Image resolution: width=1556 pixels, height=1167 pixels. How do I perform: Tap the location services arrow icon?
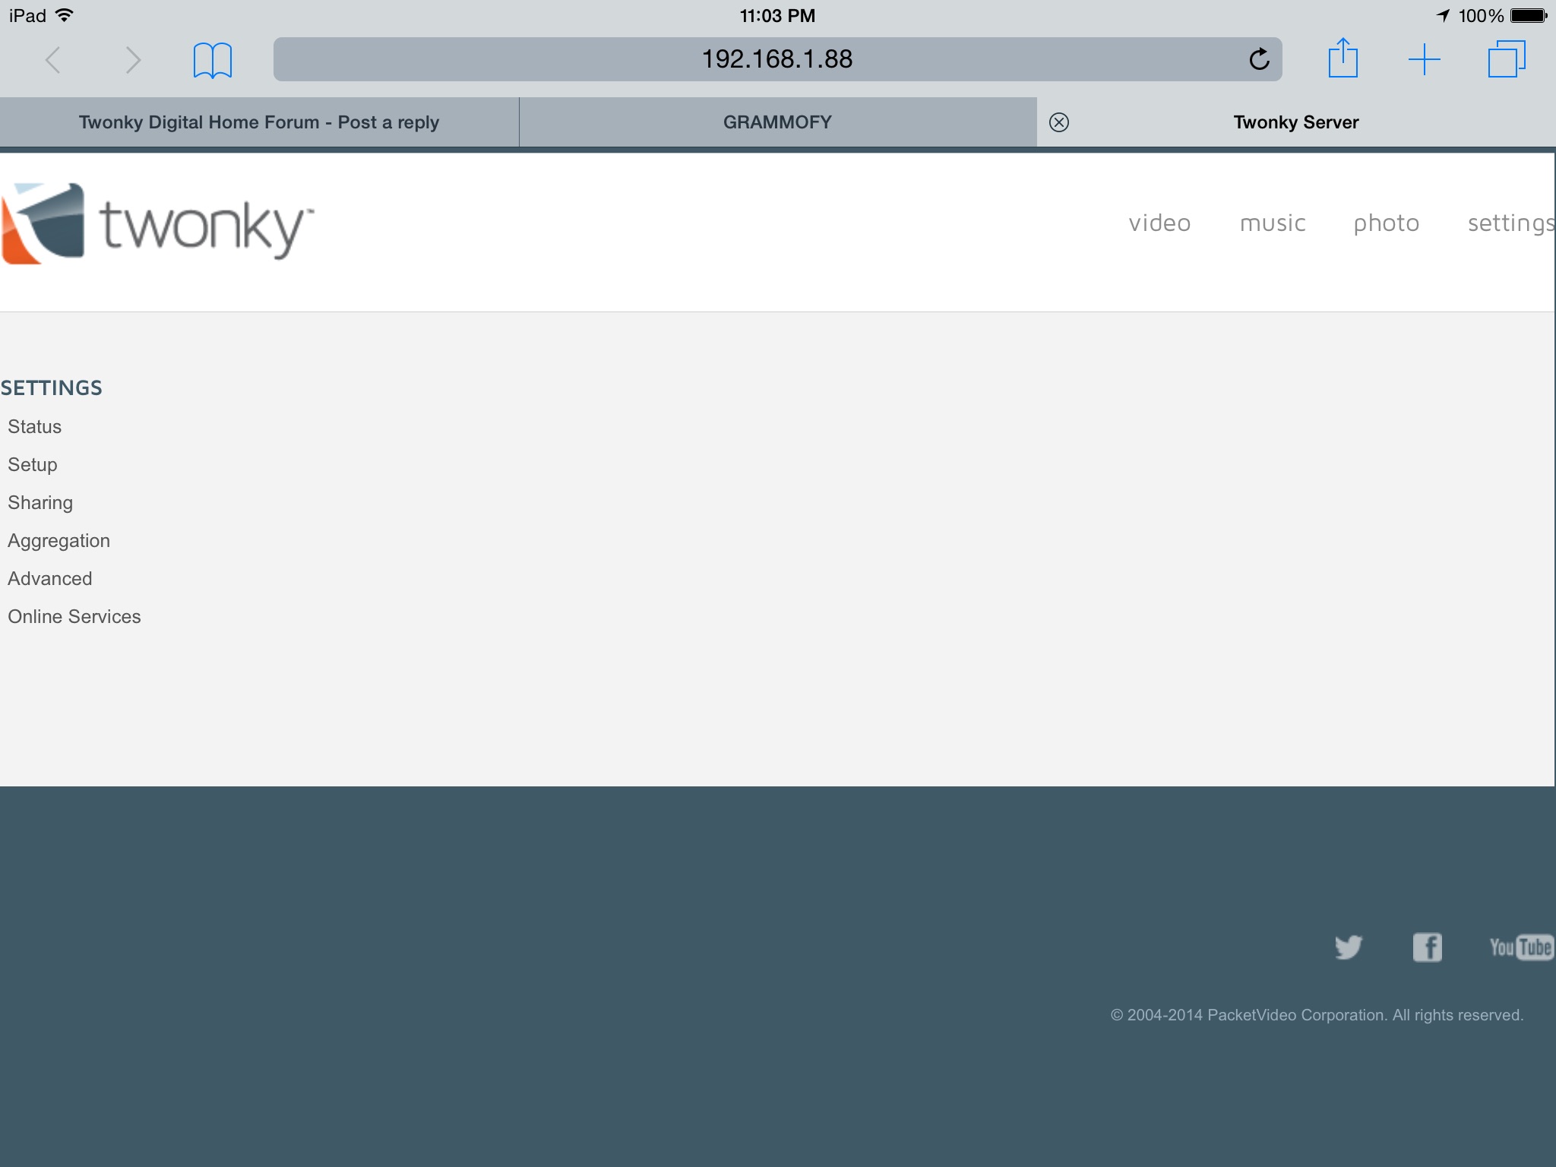click(1443, 15)
